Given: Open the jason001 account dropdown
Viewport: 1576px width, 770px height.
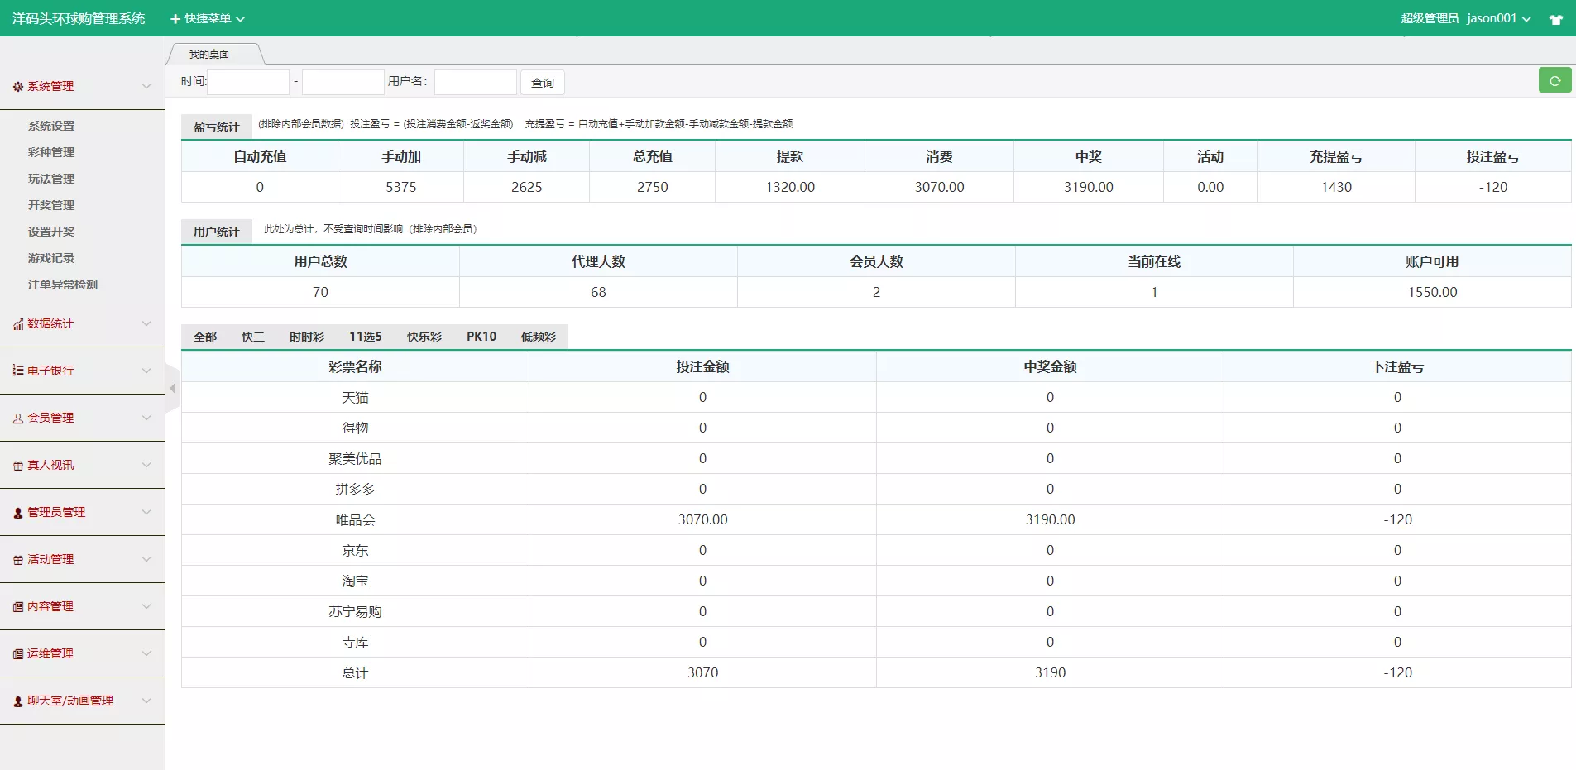Looking at the screenshot, I should coord(1498,18).
